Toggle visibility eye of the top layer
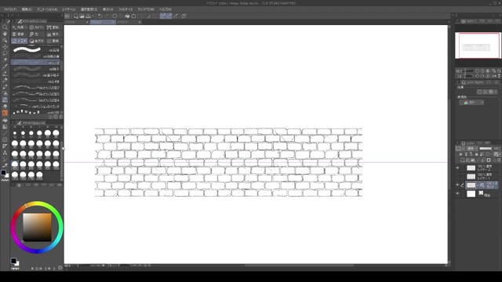Image resolution: width=502 pixels, height=282 pixels. pyautogui.click(x=457, y=168)
